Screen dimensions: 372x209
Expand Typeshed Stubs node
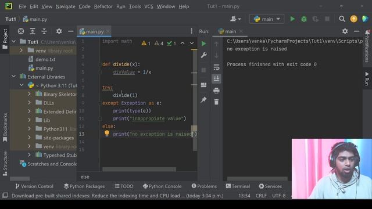click(x=29, y=155)
